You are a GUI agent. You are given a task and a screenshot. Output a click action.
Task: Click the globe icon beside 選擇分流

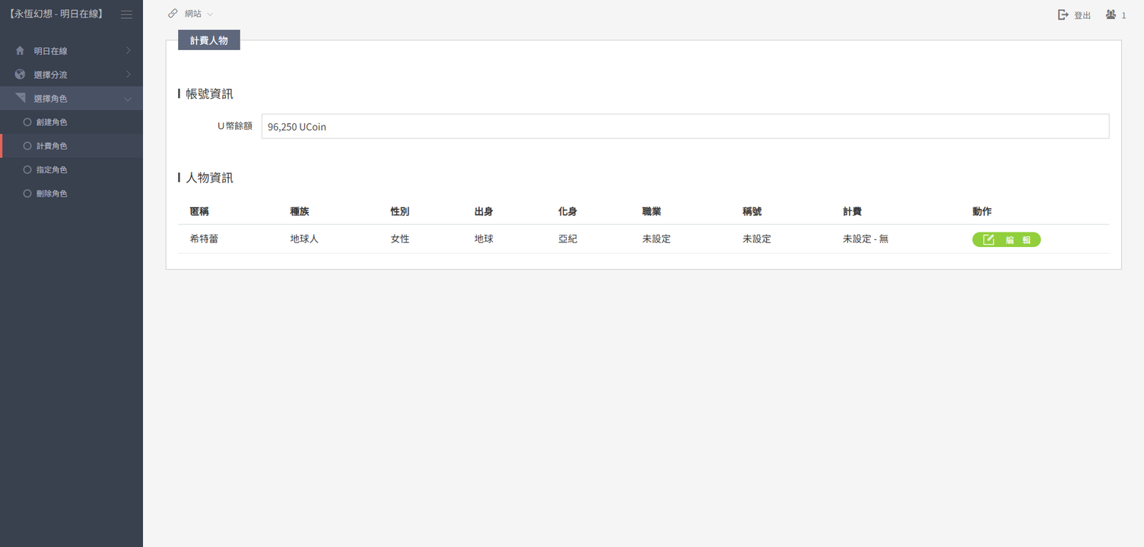click(x=20, y=74)
